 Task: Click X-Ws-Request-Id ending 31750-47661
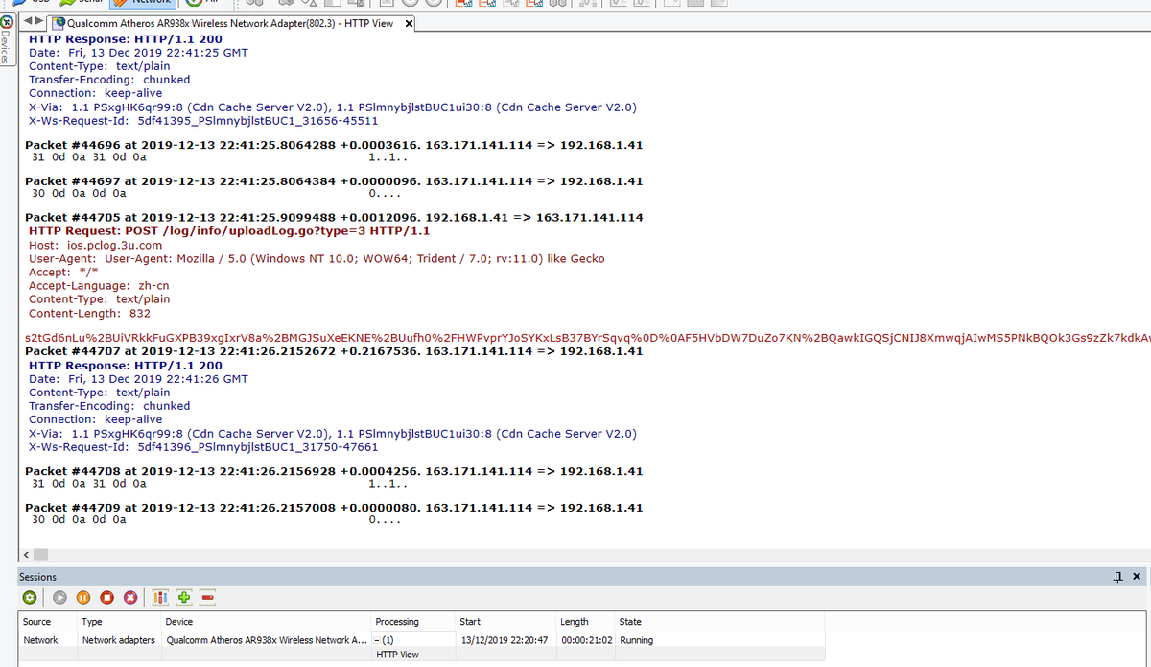pyautogui.click(x=203, y=447)
